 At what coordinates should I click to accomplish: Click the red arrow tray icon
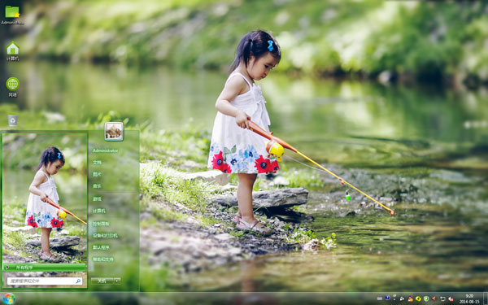click(434, 298)
